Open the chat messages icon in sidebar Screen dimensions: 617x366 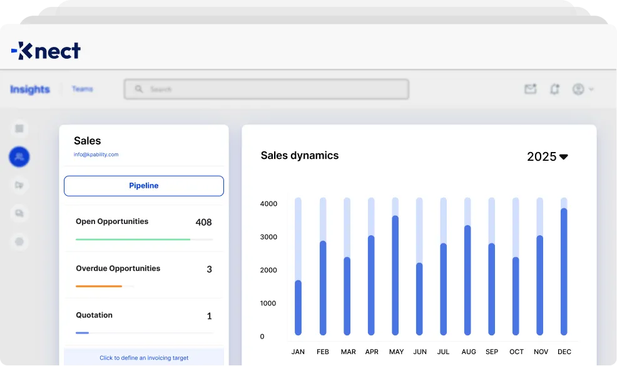(x=19, y=213)
